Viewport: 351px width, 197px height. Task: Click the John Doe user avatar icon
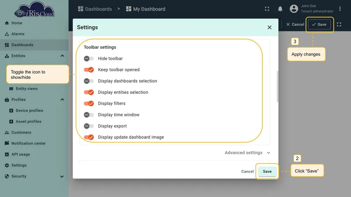(294, 9)
